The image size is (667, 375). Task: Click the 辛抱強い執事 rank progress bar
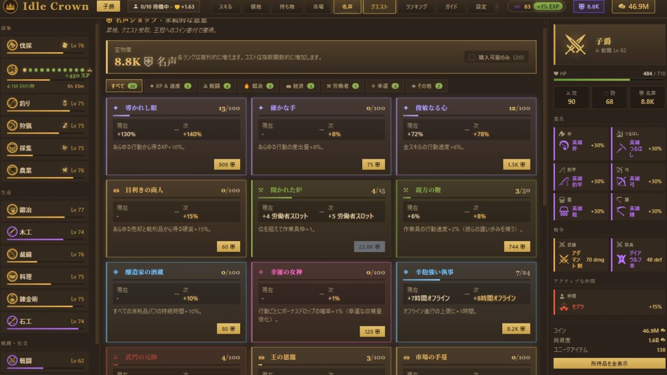point(466,280)
